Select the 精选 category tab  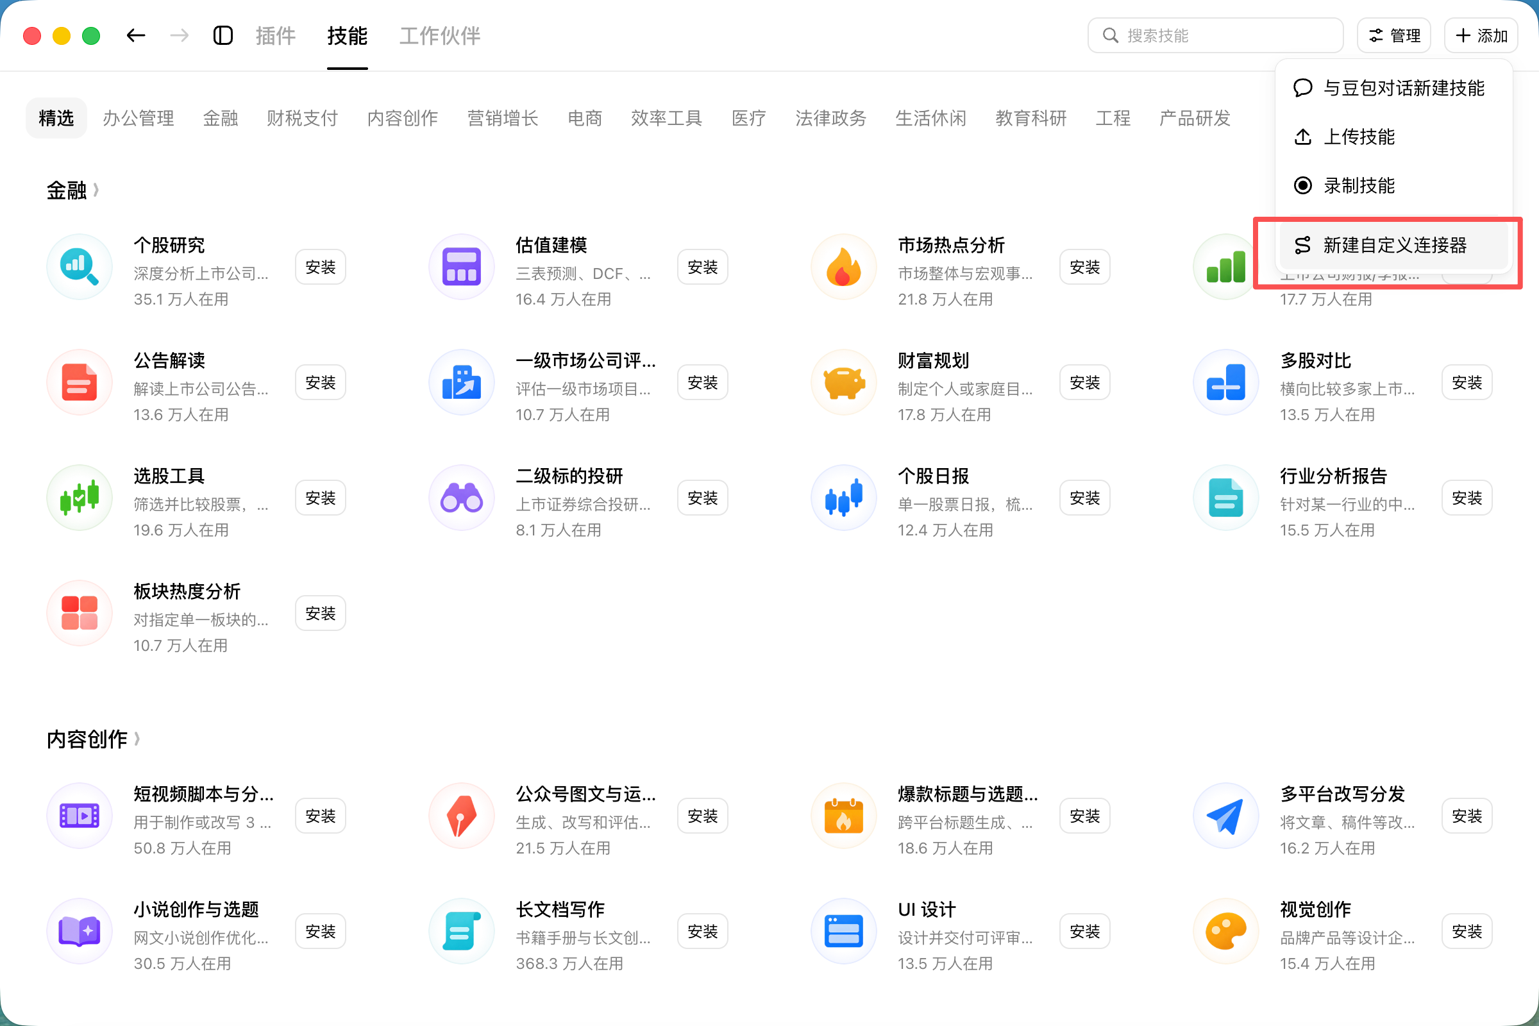pos(56,118)
